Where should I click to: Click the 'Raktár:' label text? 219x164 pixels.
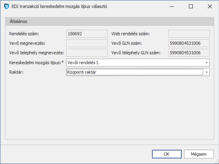17,73
